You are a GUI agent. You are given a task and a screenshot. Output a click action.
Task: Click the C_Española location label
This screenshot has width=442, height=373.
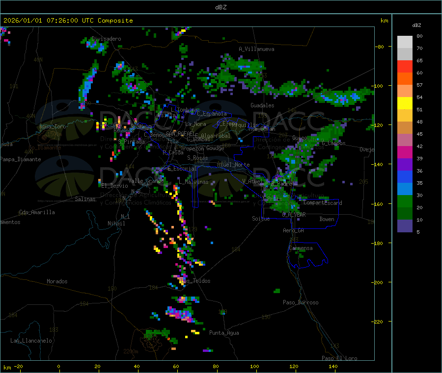[212, 114]
